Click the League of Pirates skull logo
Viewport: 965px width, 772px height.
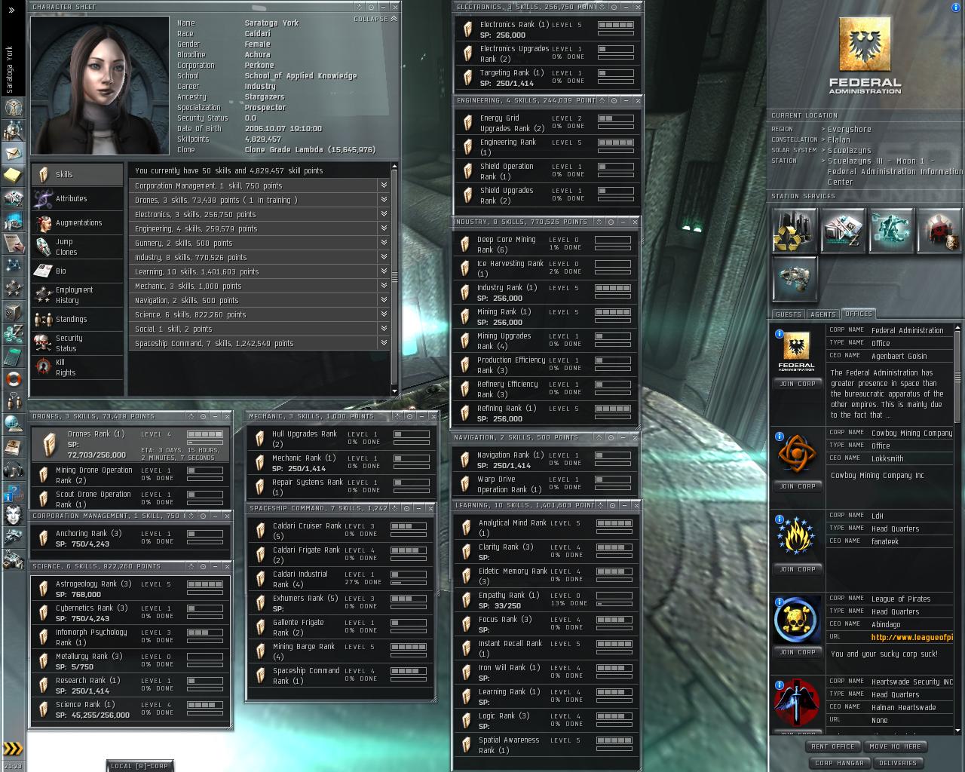coord(797,620)
